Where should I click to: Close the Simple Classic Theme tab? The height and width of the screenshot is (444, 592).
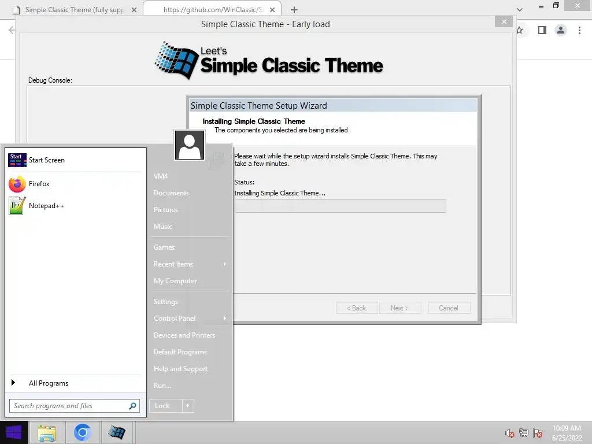click(x=134, y=10)
